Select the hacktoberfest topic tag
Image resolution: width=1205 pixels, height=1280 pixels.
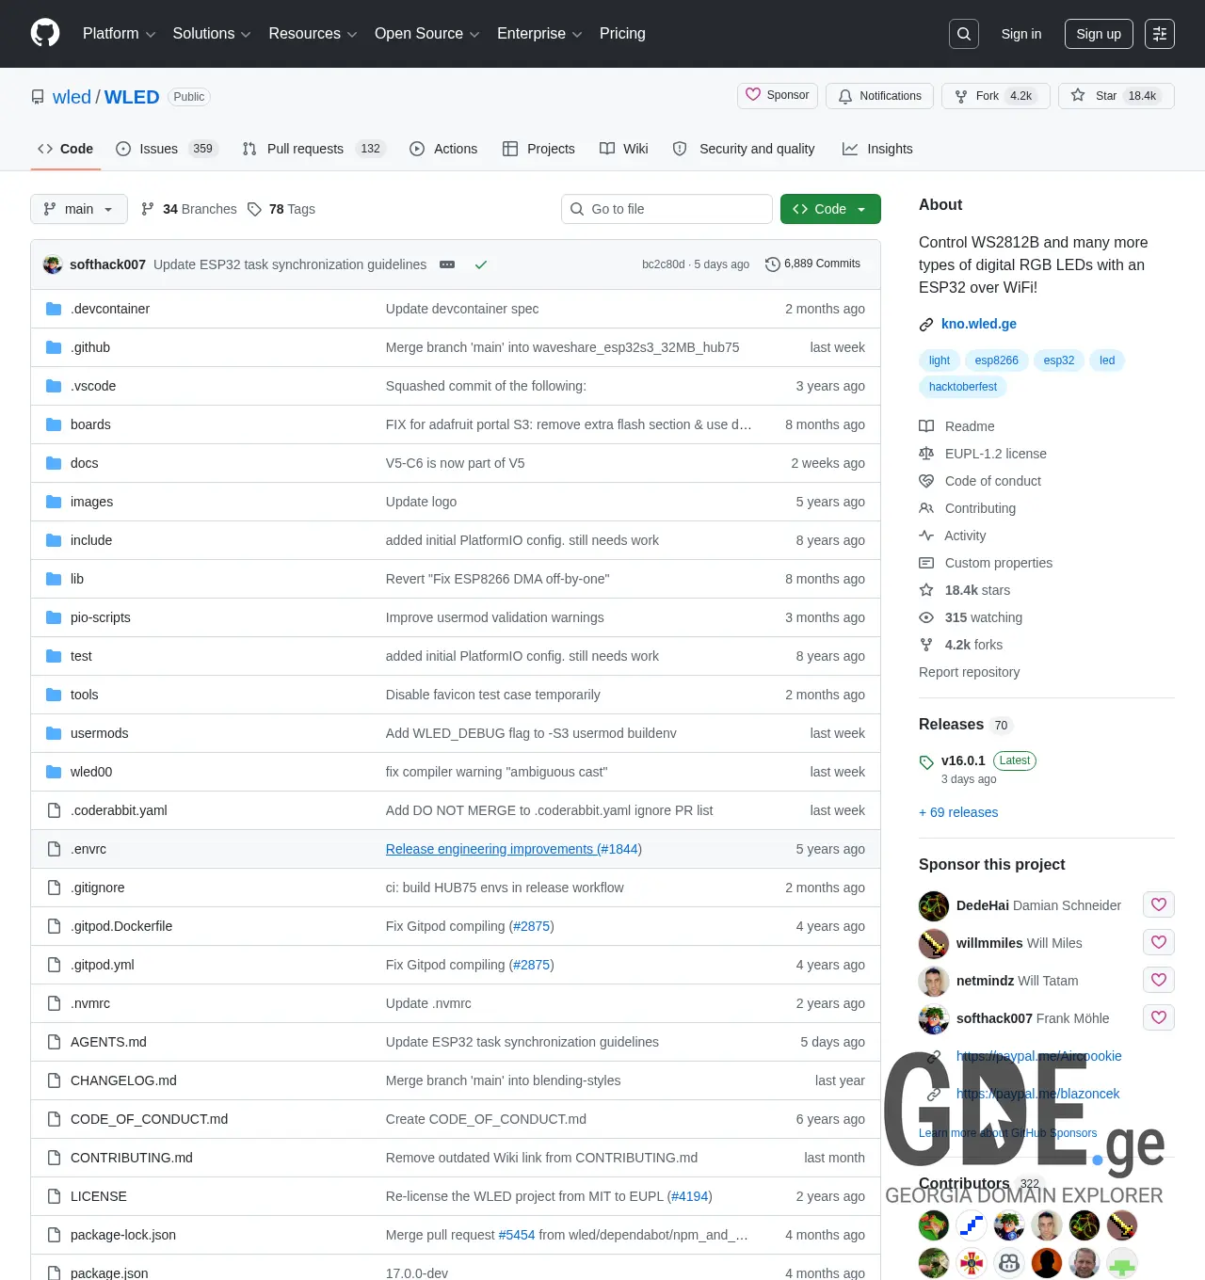(962, 387)
